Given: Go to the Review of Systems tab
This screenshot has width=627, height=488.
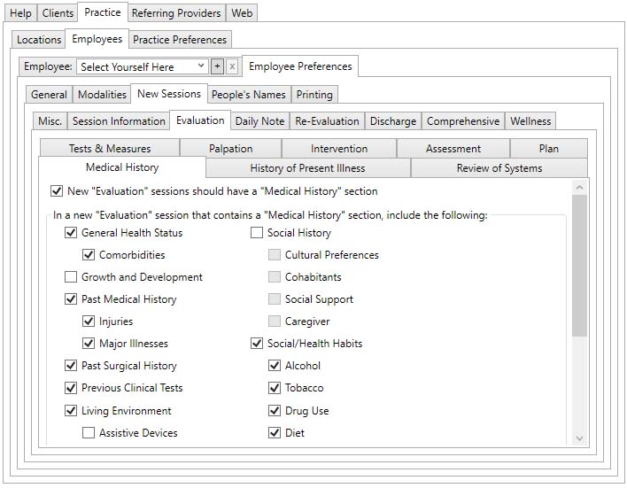Looking at the screenshot, I should (499, 168).
